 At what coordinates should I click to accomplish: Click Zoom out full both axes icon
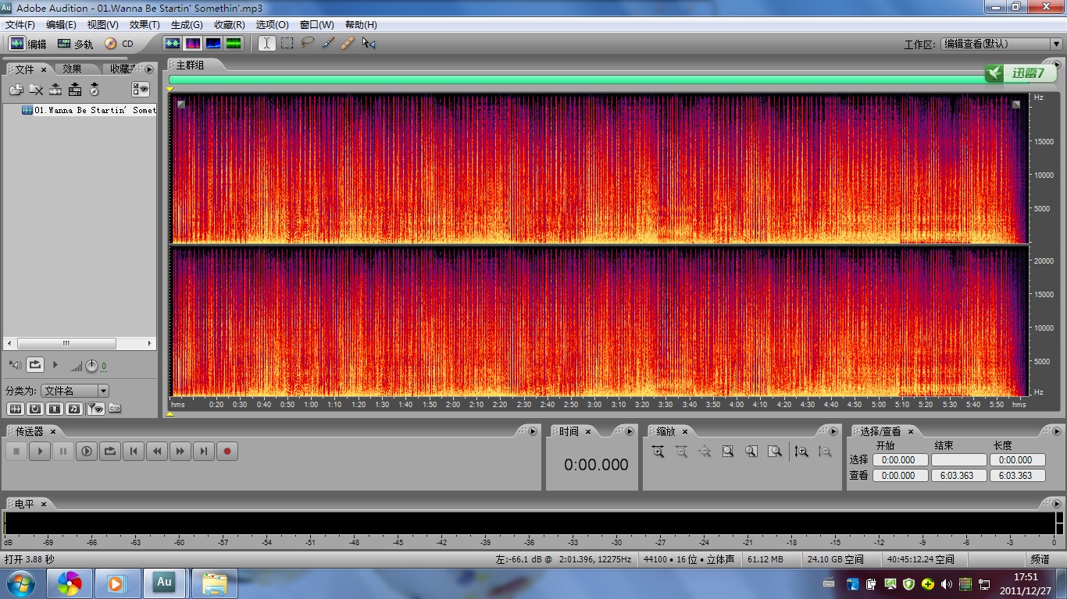[705, 452]
